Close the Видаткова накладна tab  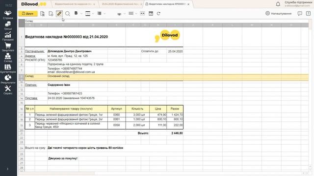(x=188, y=4)
